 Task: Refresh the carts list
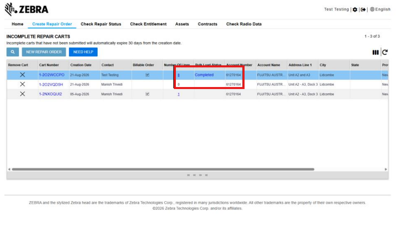[x=385, y=53]
